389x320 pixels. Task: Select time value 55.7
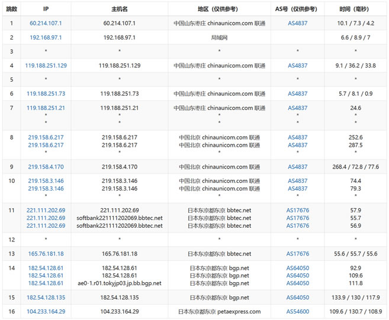[x=355, y=218]
